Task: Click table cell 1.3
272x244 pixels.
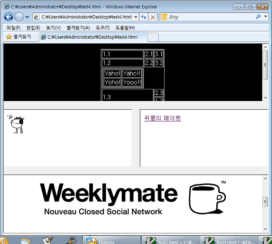Action: point(128,95)
